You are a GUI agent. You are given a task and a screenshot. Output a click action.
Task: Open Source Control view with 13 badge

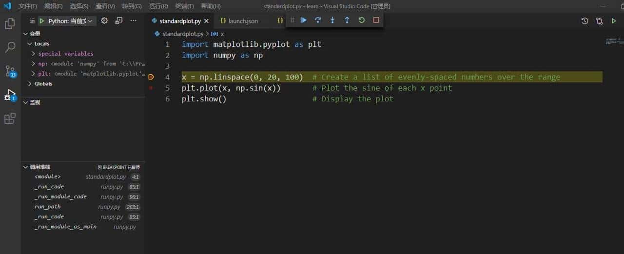(10, 71)
